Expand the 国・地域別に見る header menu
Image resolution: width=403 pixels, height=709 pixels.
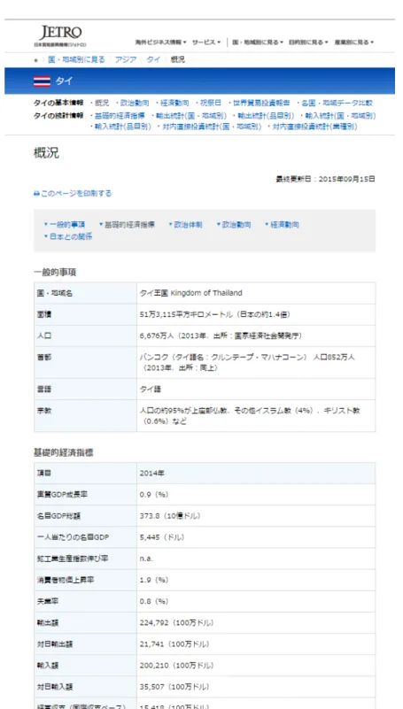(258, 42)
